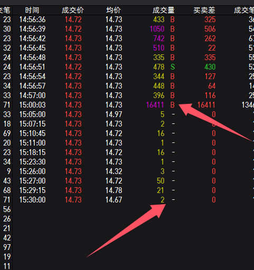This screenshot has width=254, height=270.
Task: Click volume 16411 in 成交量 column
Action: click(x=155, y=105)
